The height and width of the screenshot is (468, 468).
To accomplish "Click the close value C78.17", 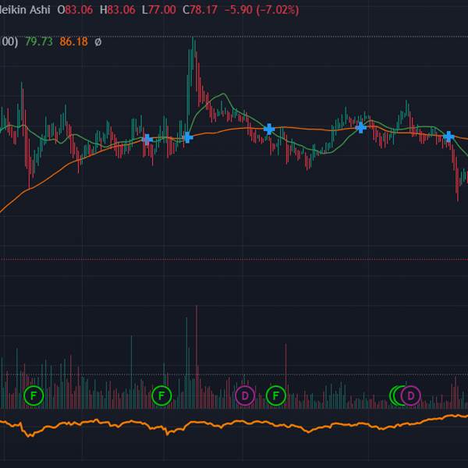I will pos(200,10).
